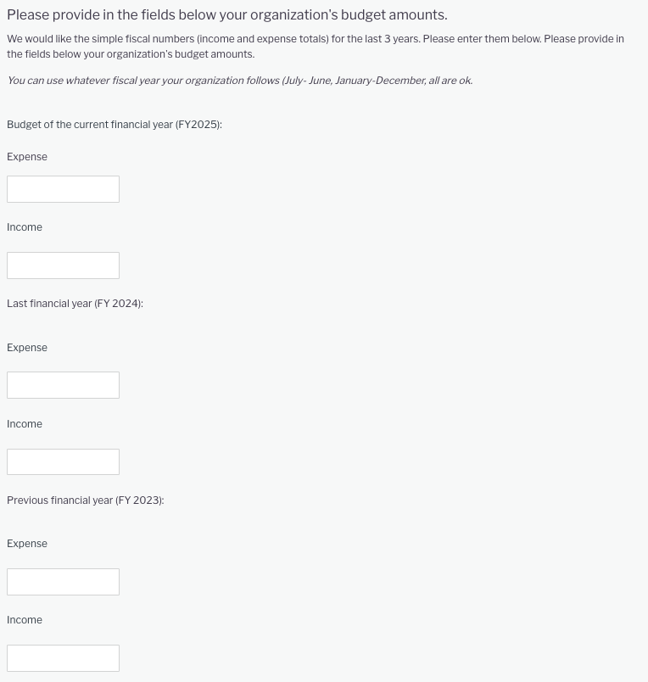Click the Expense label under FY 2024

27,348
